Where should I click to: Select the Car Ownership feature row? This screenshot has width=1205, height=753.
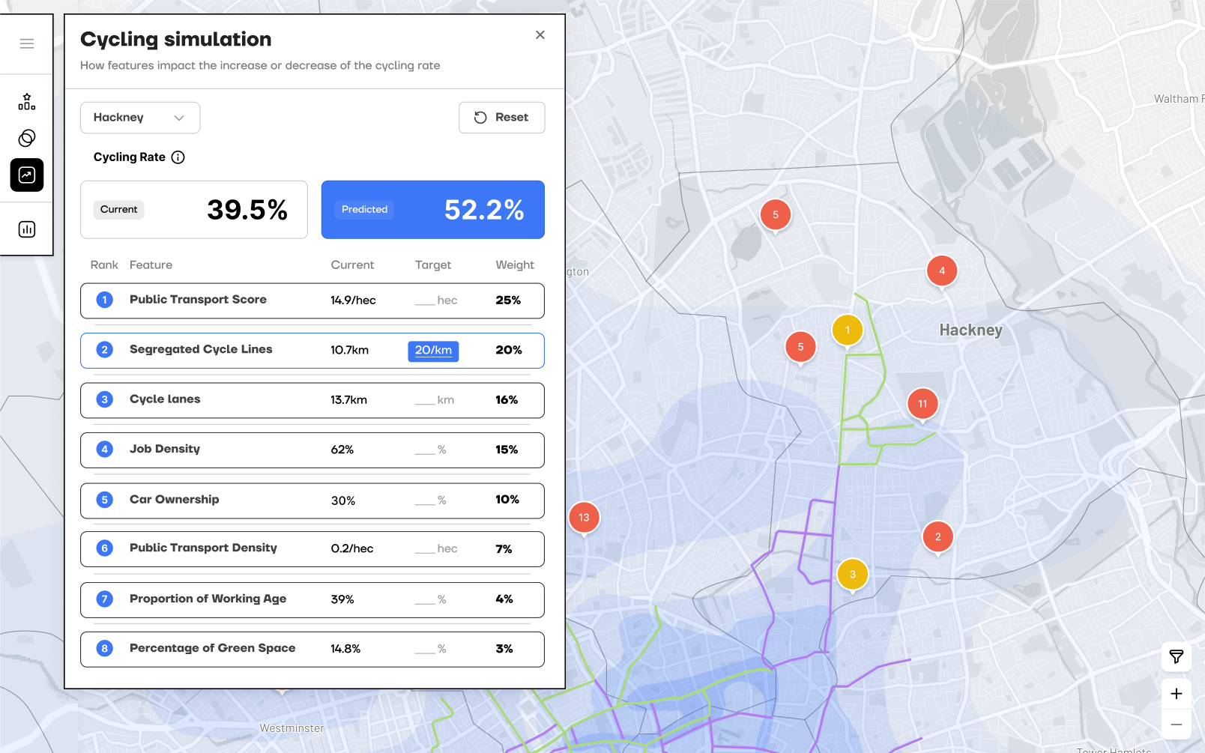pos(312,500)
